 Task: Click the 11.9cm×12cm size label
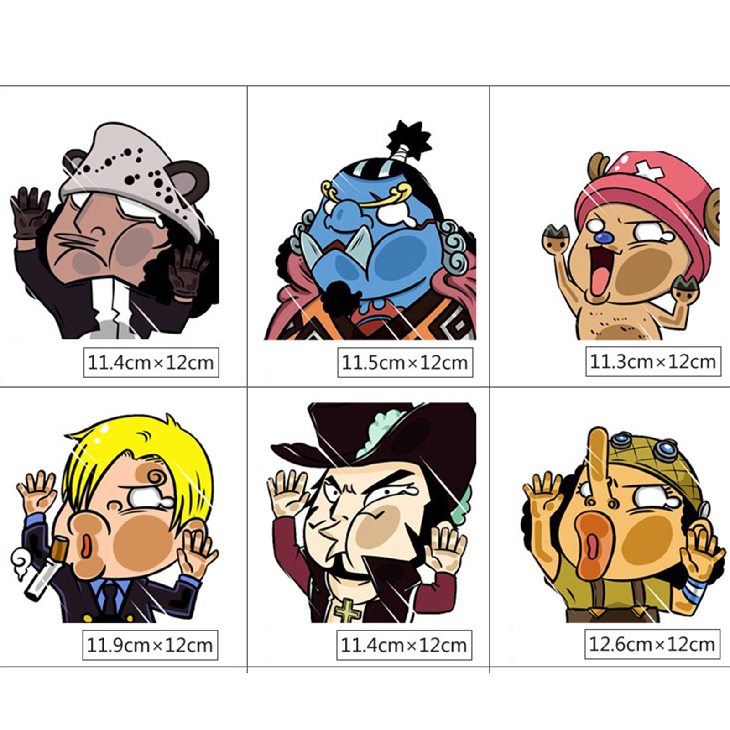(x=150, y=645)
